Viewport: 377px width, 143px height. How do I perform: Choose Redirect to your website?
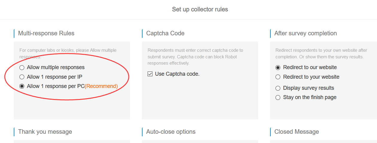278,77
